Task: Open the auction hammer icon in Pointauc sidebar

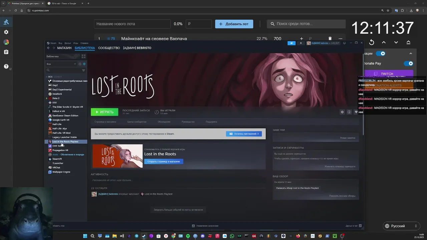Action: click(x=6, y=22)
